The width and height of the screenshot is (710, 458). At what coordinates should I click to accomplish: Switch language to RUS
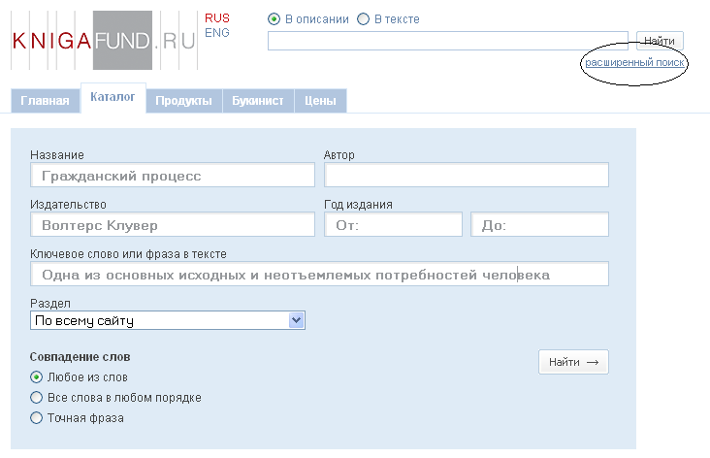coord(217,18)
